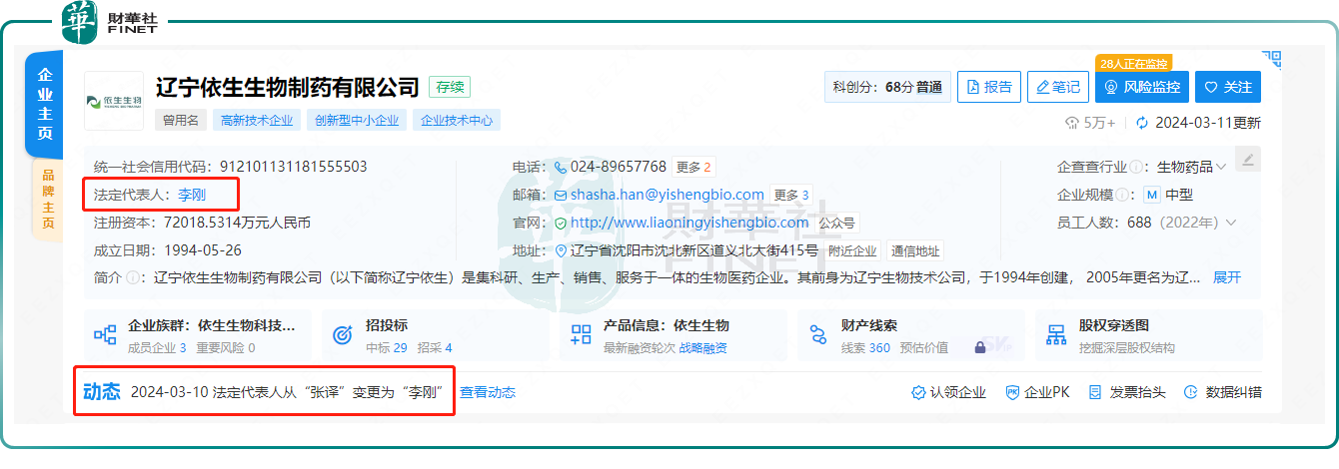Click the 企业技术中心 tag
The width and height of the screenshot is (1339, 469).
pos(456,120)
